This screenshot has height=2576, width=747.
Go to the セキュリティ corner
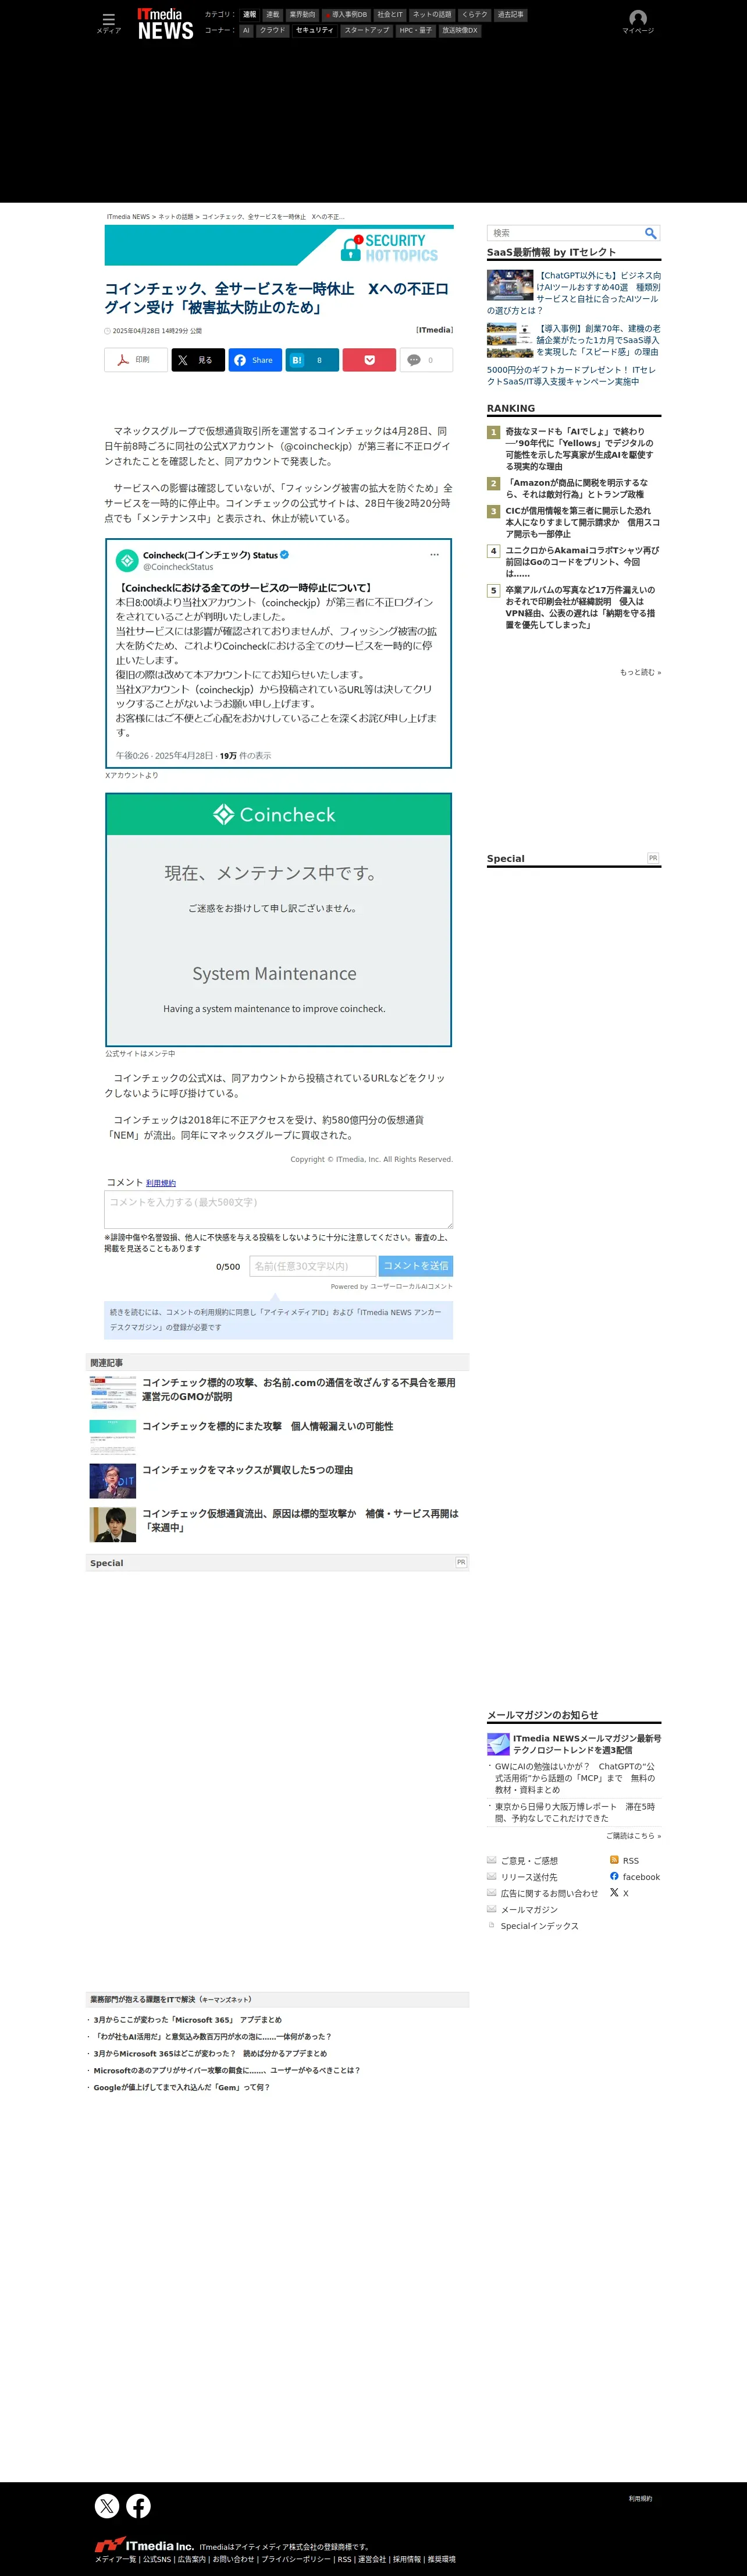pyautogui.click(x=315, y=31)
